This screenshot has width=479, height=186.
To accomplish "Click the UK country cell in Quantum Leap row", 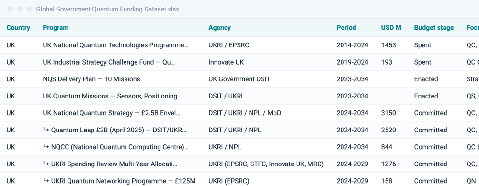I will (11, 130).
